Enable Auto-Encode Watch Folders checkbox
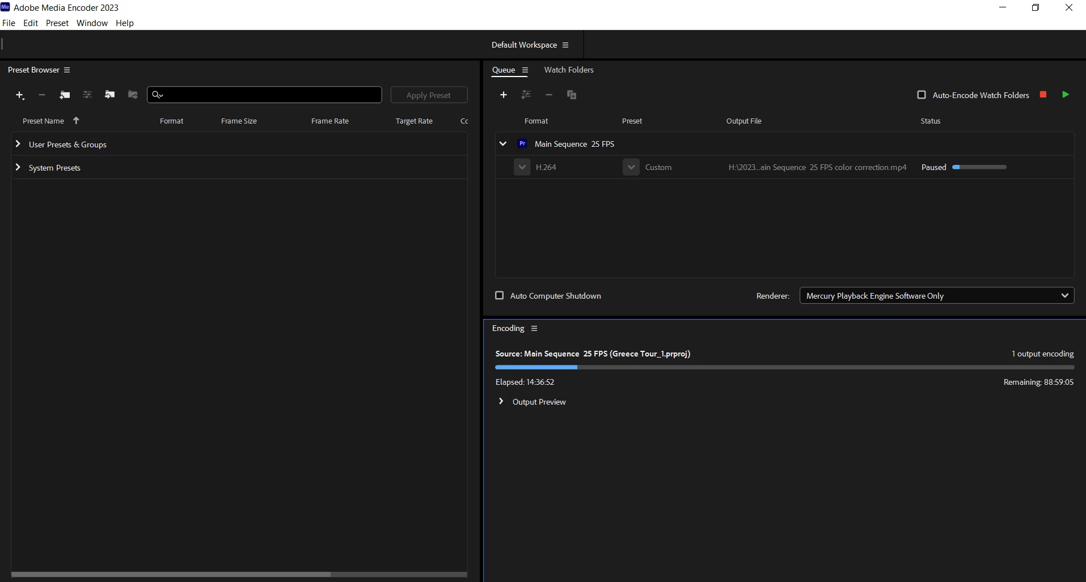The width and height of the screenshot is (1086, 582). [x=922, y=95]
